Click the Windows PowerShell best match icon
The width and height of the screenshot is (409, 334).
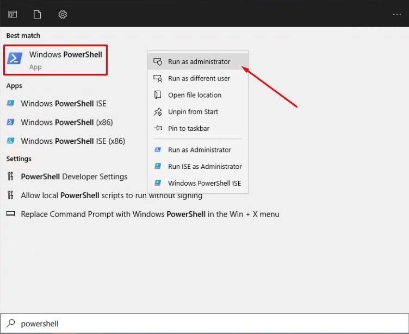coord(15,58)
